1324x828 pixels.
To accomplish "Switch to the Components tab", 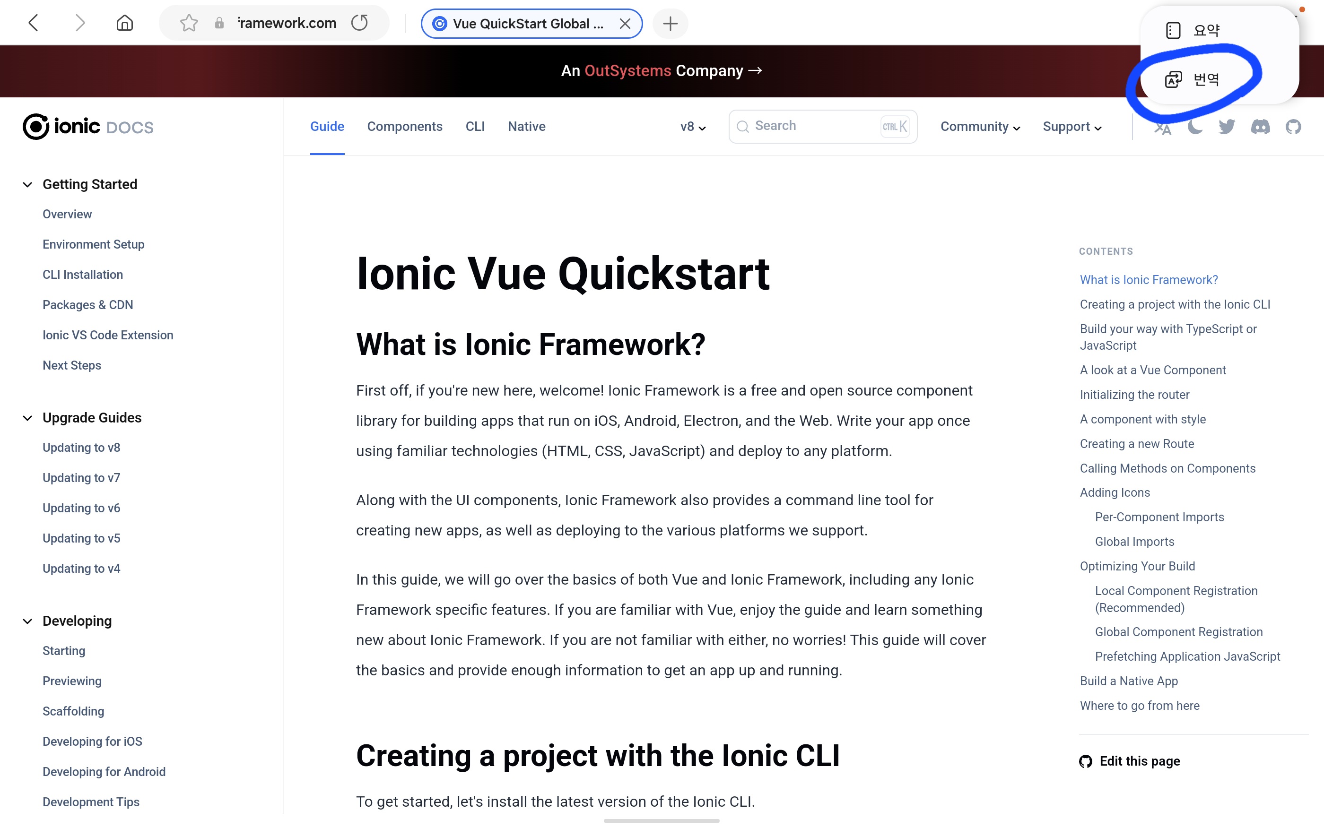I will [x=405, y=127].
